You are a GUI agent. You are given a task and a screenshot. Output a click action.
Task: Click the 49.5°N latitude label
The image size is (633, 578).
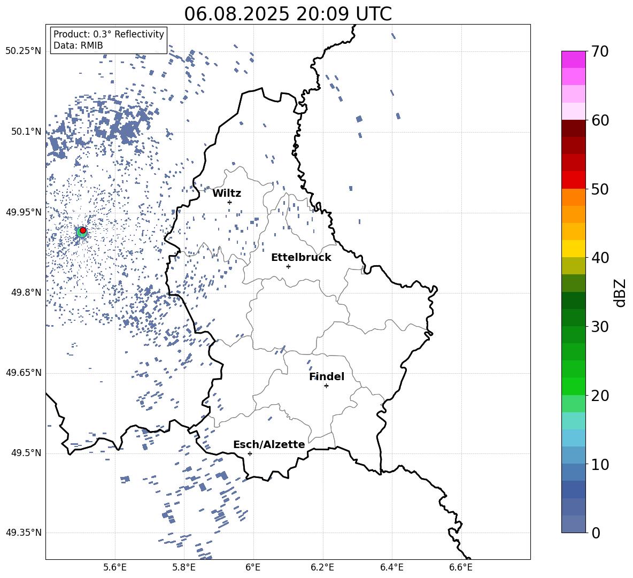click(26, 453)
